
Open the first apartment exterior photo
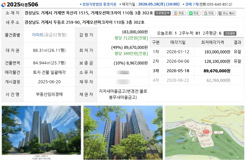tap(42, 133)
